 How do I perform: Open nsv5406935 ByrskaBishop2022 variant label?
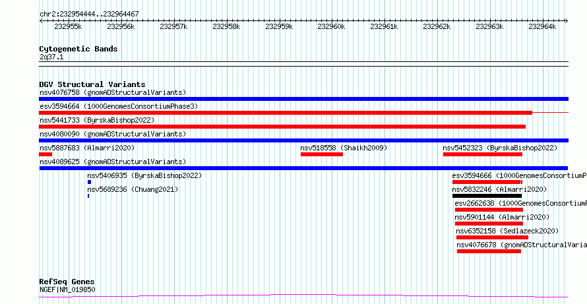pyautogui.click(x=144, y=175)
